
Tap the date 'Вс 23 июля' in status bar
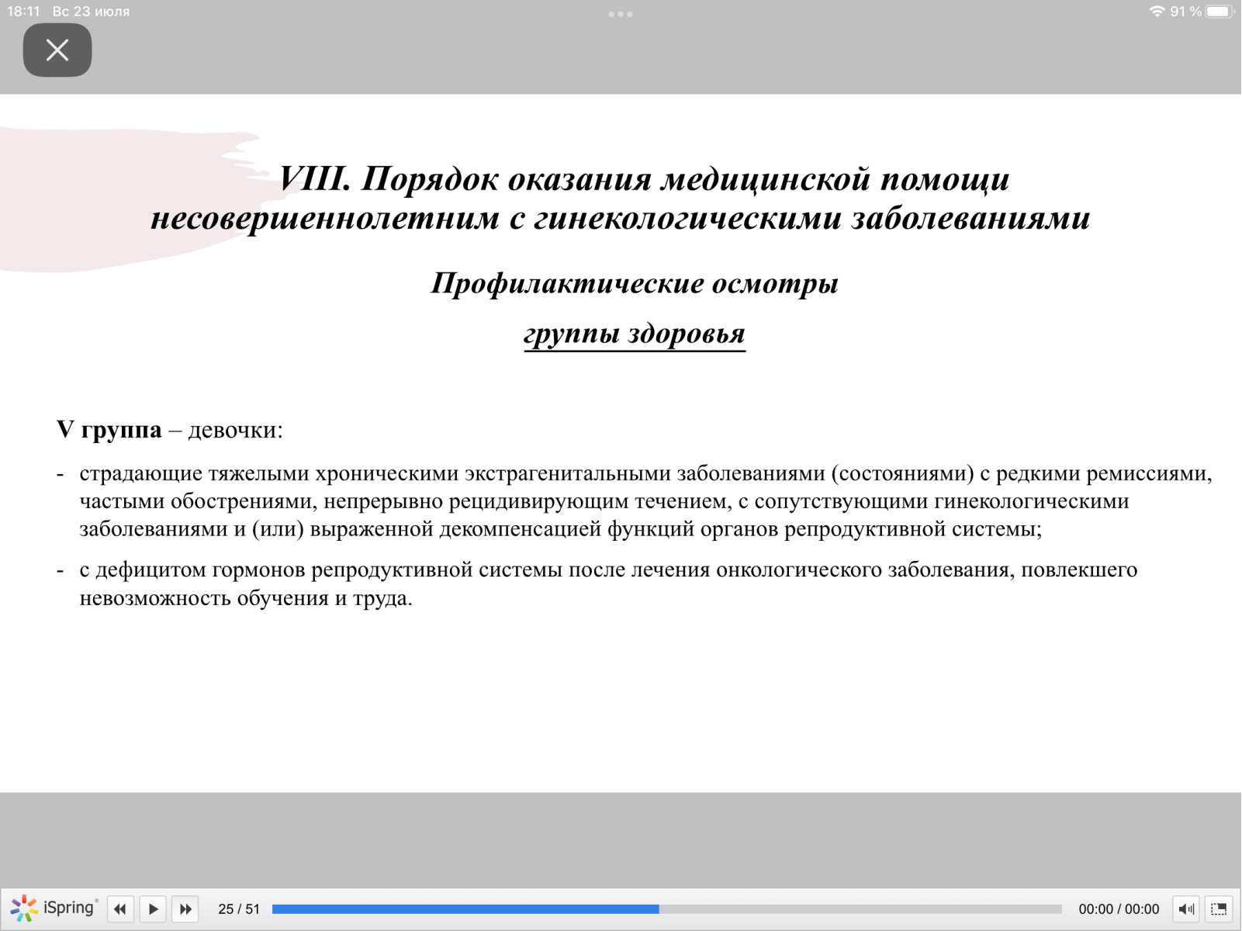pyautogui.click(x=91, y=12)
